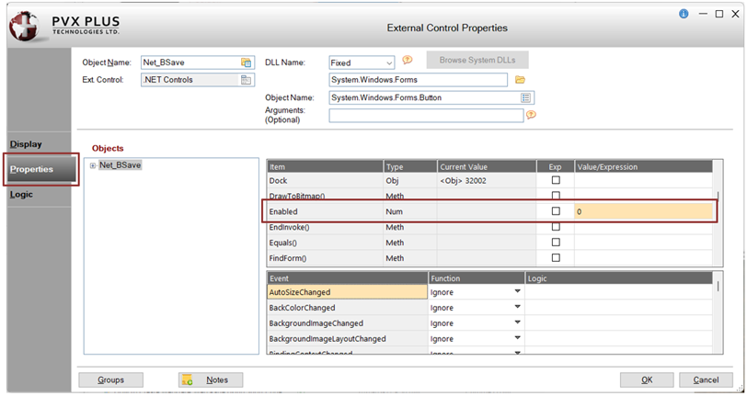Open the Function dropdown for AutoSizeChanged
Viewport: 747px width, 396px height.
pyautogui.click(x=517, y=291)
